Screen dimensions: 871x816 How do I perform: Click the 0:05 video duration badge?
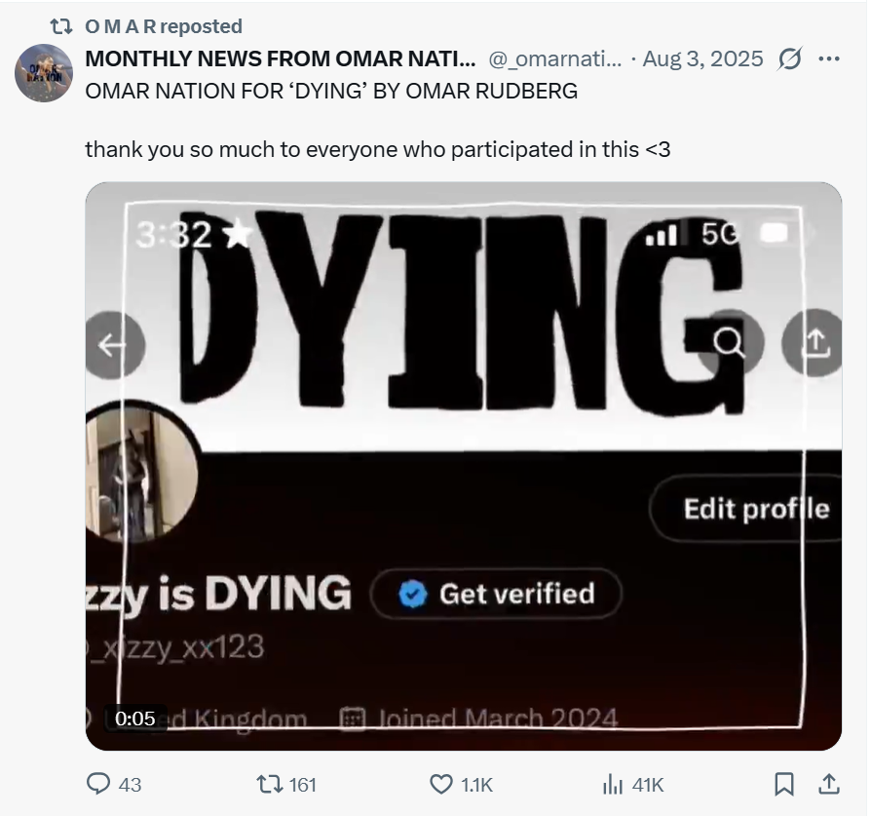(135, 719)
